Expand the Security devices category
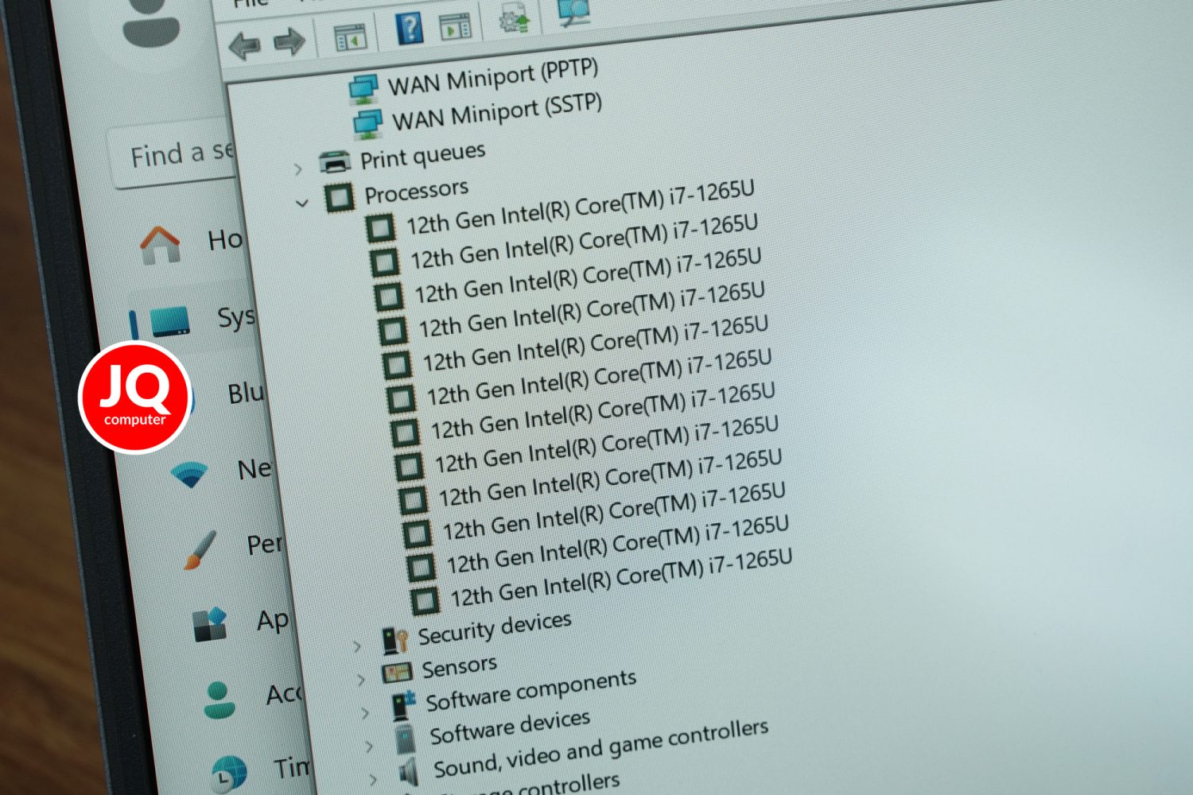The width and height of the screenshot is (1193, 795). (x=357, y=646)
